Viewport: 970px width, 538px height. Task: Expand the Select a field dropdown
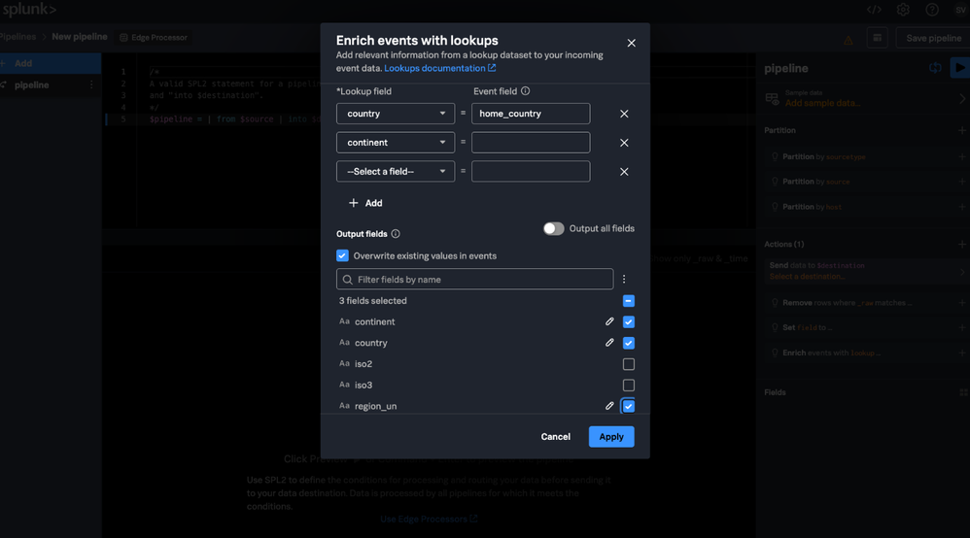click(x=396, y=172)
